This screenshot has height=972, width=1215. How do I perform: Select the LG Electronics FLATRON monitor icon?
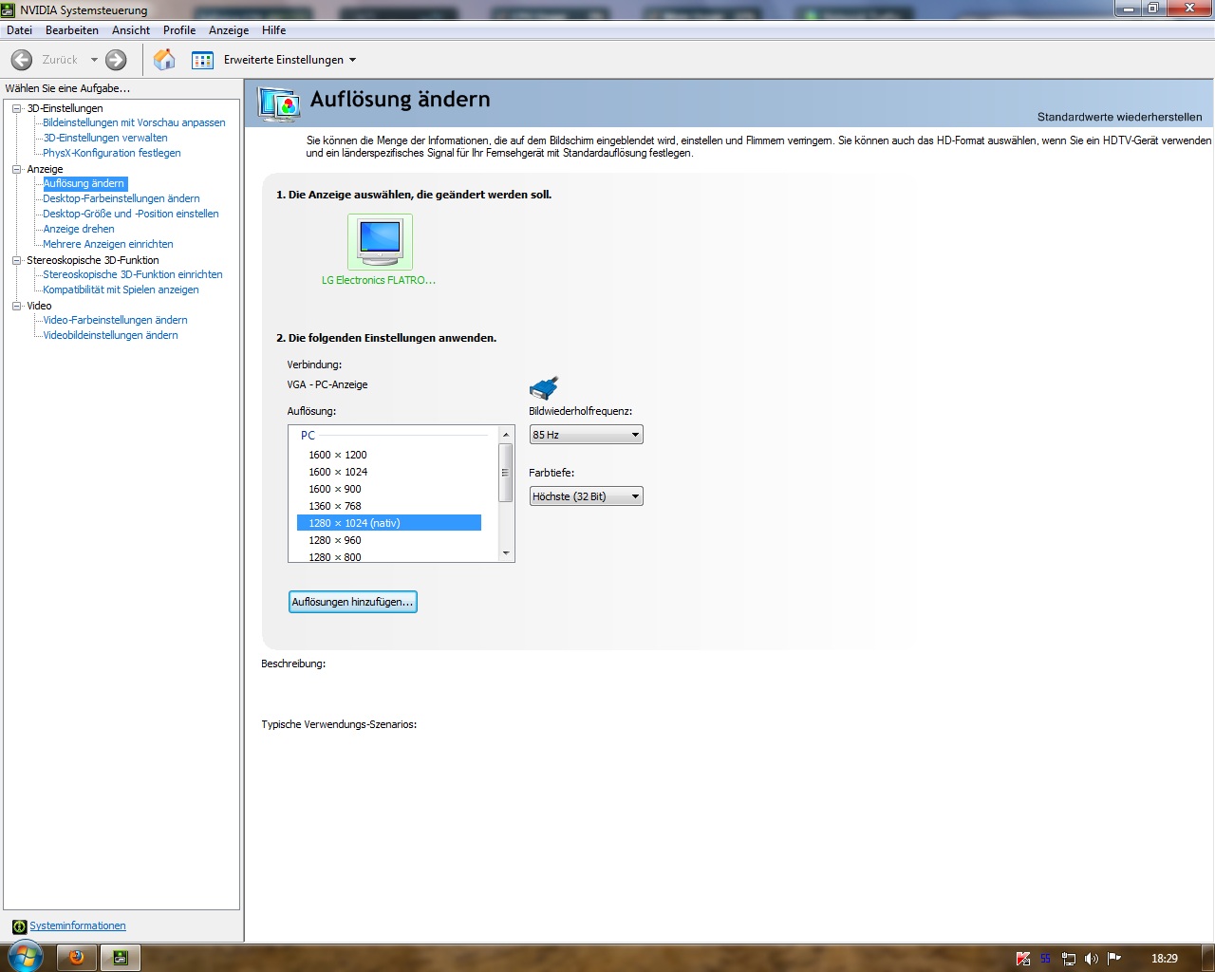click(380, 242)
